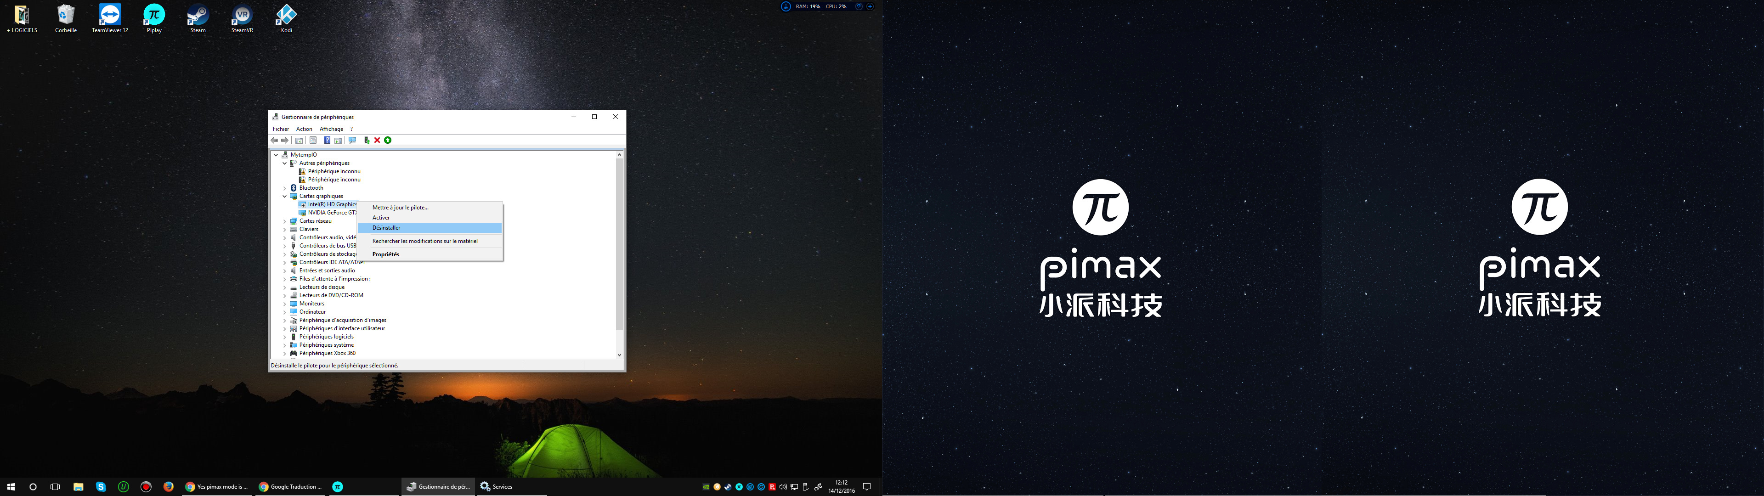Open Firefox from the taskbar

(x=169, y=487)
